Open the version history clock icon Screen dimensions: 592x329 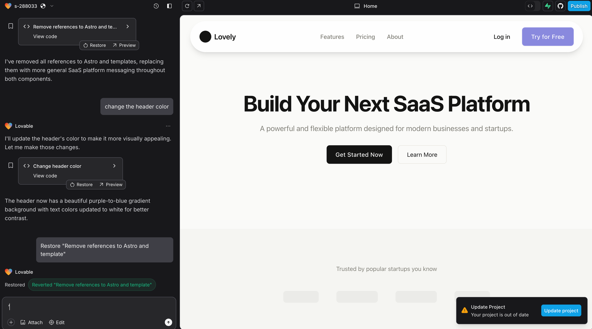(x=156, y=6)
